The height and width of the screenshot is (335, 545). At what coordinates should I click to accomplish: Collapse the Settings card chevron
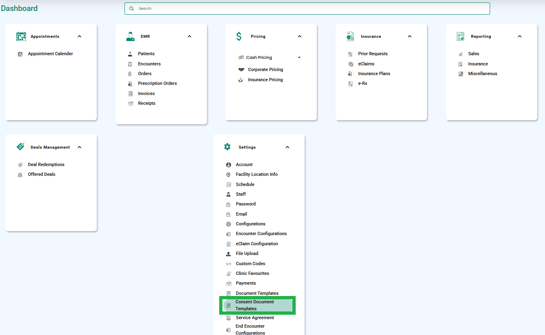pyautogui.click(x=288, y=147)
